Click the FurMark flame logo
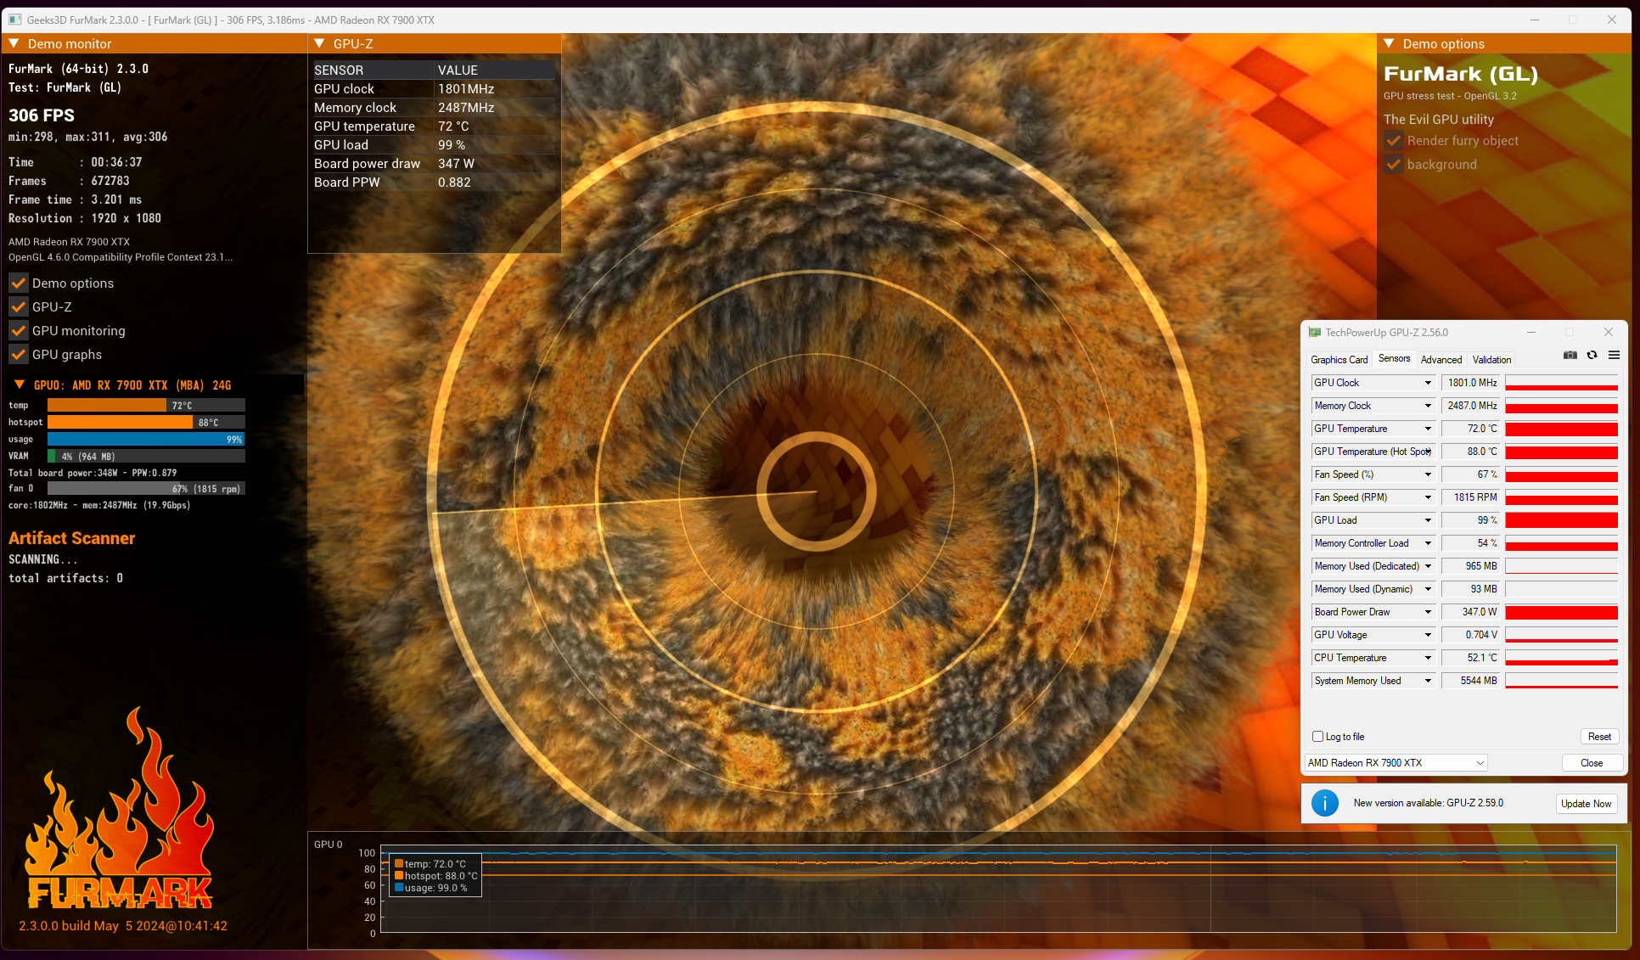 [x=120, y=809]
